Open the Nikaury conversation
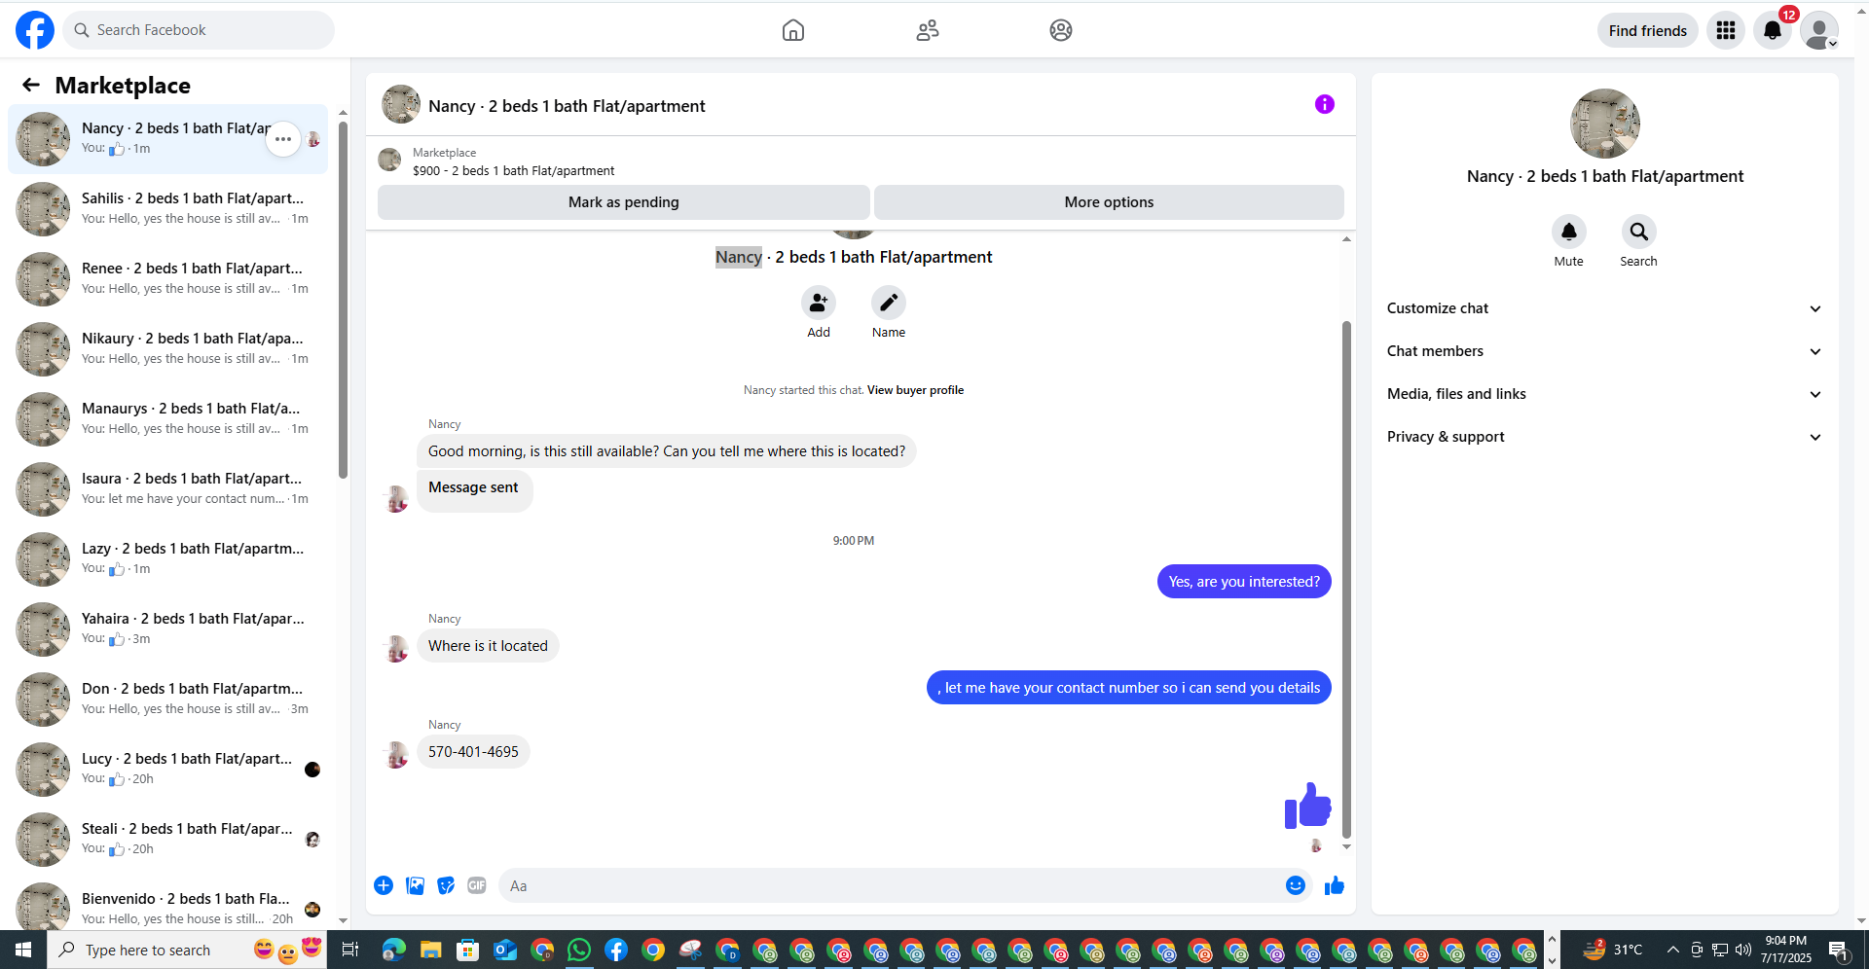Viewport: 1869px width, 969px height. [168, 349]
